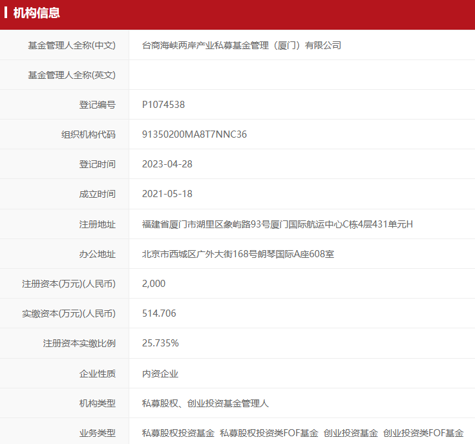Click the 登记时间 label

click(x=97, y=164)
